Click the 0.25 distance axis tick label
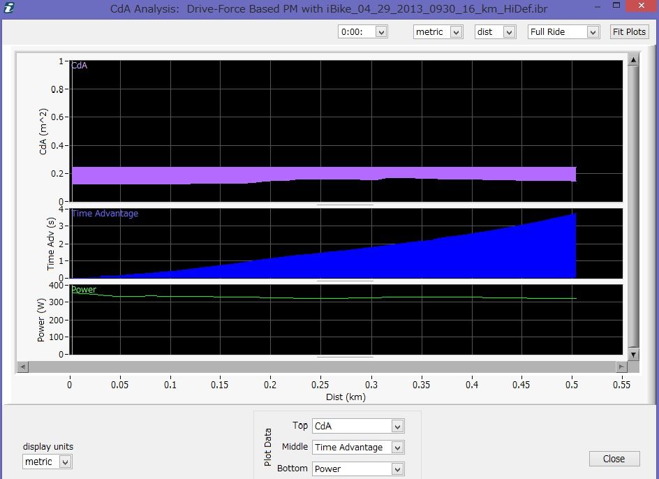The image size is (659, 479). coord(320,385)
